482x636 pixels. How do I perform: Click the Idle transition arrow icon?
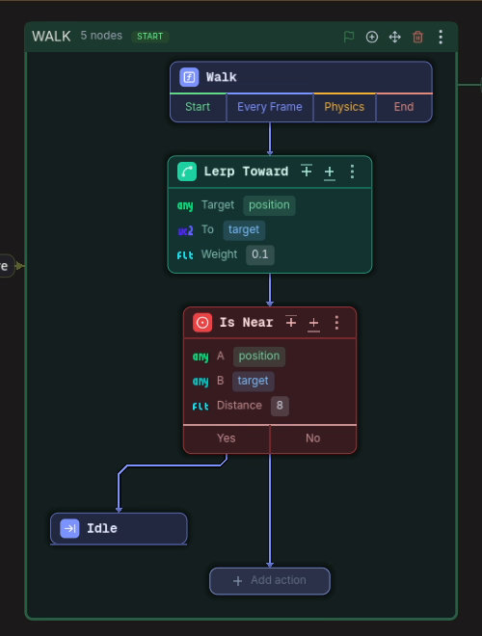point(69,528)
